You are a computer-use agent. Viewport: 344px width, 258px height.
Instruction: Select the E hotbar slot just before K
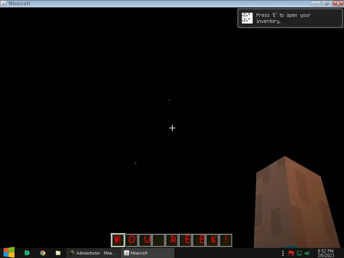tap(199, 240)
